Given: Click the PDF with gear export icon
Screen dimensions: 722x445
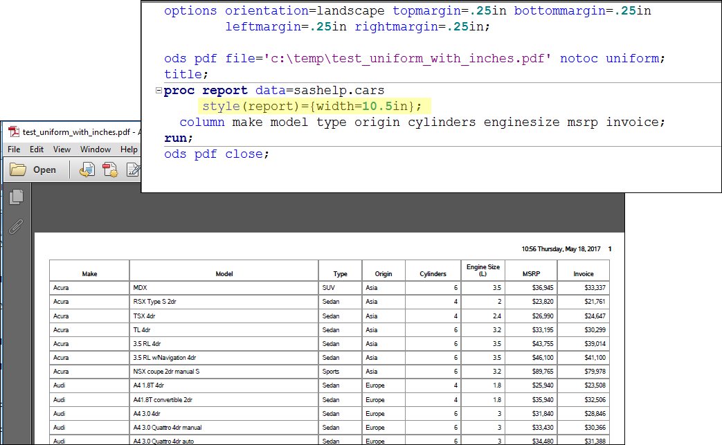Looking at the screenshot, I should click(x=109, y=170).
